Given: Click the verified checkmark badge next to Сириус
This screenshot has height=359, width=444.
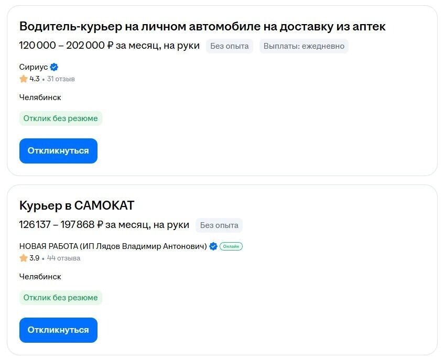Looking at the screenshot, I should pyautogui.click(x=54, y=67).
